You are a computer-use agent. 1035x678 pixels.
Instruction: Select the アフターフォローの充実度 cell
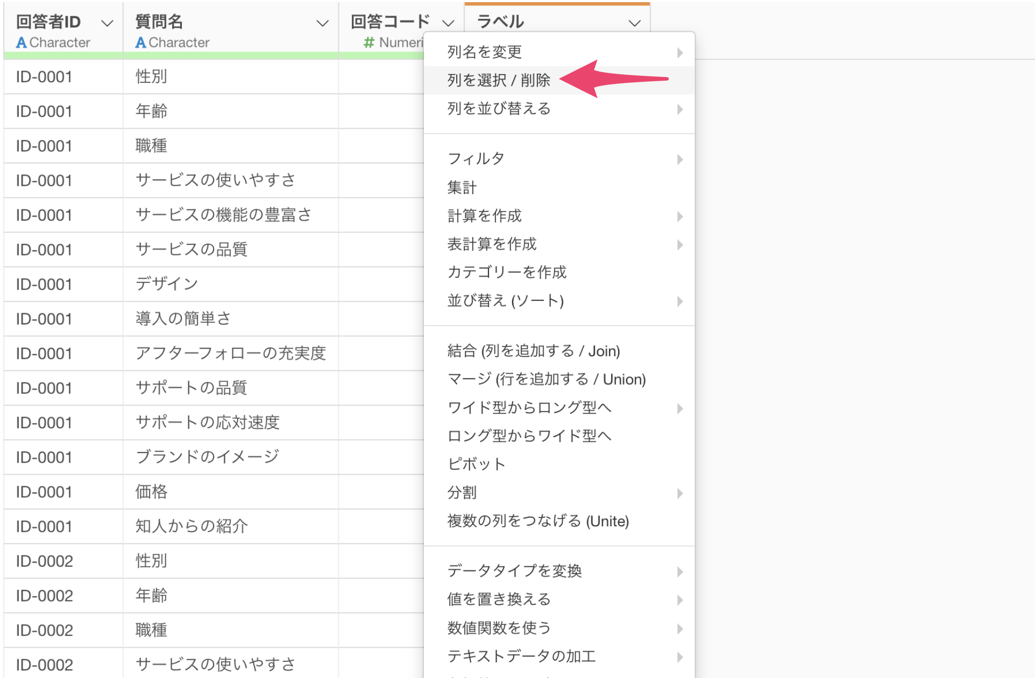pos(231,354)
